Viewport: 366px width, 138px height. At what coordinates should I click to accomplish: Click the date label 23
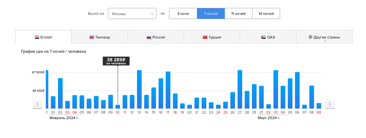click(211, 112)
